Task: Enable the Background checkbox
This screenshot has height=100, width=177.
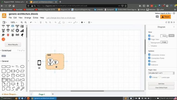Action: [x=149, y=42]
